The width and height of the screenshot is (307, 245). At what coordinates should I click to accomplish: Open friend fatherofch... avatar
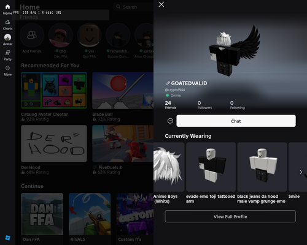click(118, 36)
